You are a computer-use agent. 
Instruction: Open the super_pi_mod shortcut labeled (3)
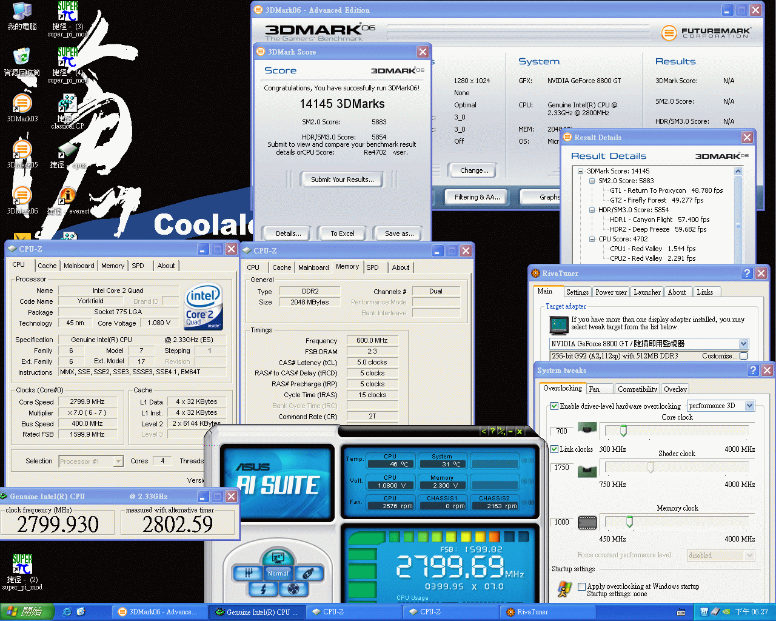[67, 19]
